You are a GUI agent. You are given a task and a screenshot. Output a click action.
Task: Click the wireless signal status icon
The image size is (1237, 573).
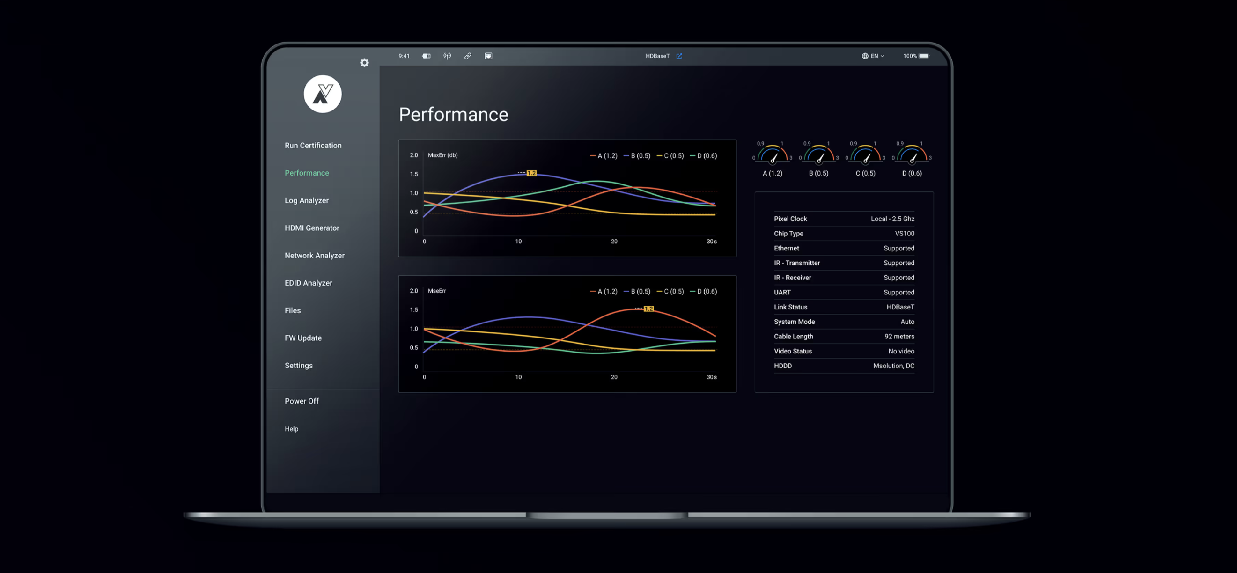[x=447, y=56]
